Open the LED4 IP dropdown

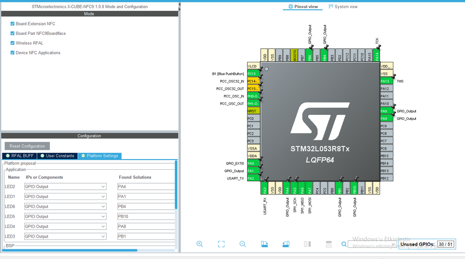[x=103, y=226]
